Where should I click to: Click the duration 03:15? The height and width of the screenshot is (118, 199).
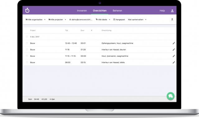point(83,62)
